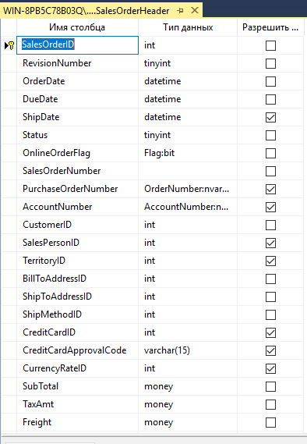
Task: Check allow nulls for CustomerID
Action: [x=270, y=225]
